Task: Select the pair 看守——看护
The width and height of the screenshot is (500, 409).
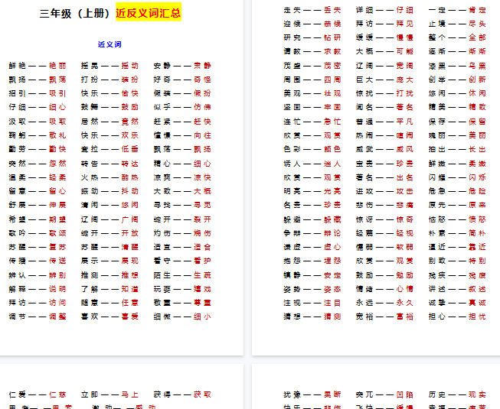Action: click(x=182, y=261)
